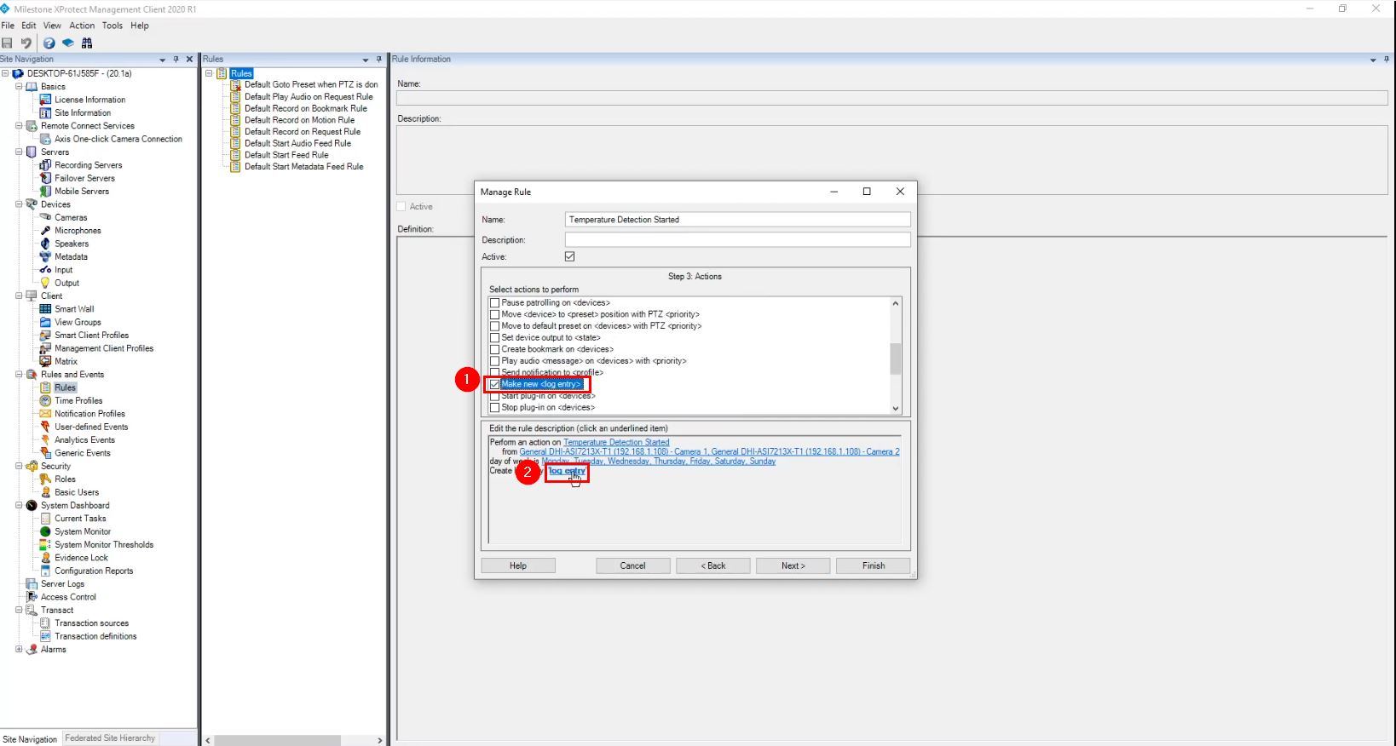1396x746 pixels.
Task: Click the Temperature Detection Started link
Action: pyautogui.click(x=616, y=443)
